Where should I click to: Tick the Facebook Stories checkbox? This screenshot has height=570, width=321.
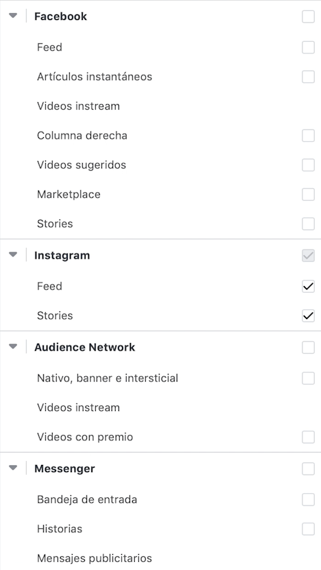[308, 224]
